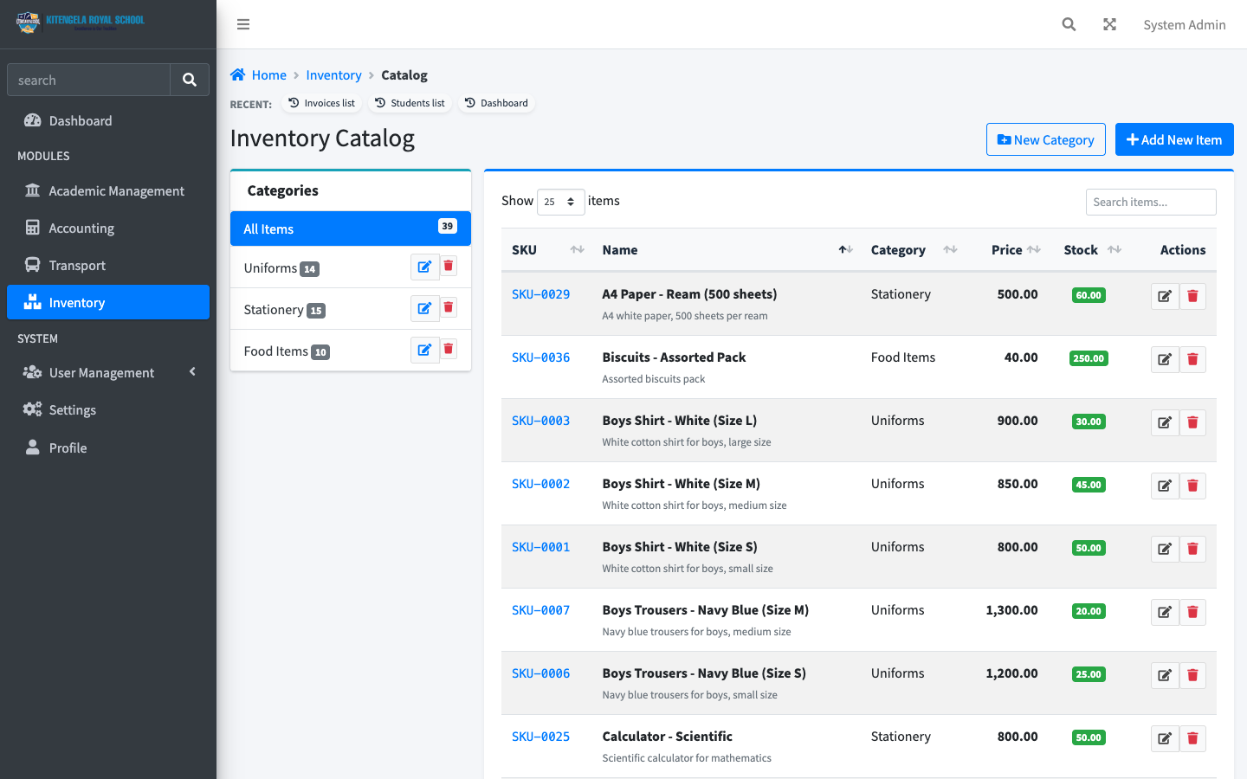Go to the Accounting module

click(x=108, y=228)
